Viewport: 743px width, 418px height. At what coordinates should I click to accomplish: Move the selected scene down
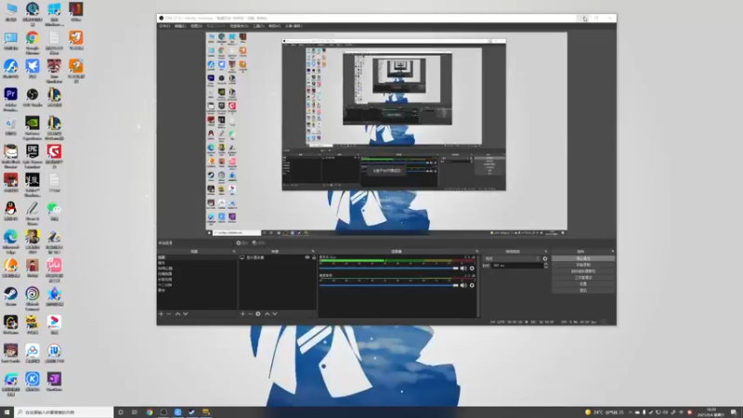pyautogui.click(x=185, y=314)
